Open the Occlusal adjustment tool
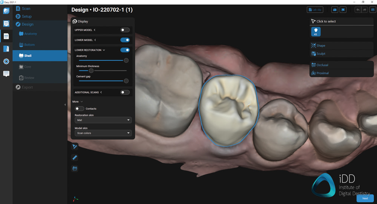This screenshot has width=377, height=204. click(322, 65)
